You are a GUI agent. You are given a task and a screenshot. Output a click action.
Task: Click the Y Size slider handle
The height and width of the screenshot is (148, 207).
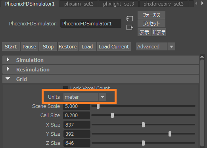click(170, 134)
